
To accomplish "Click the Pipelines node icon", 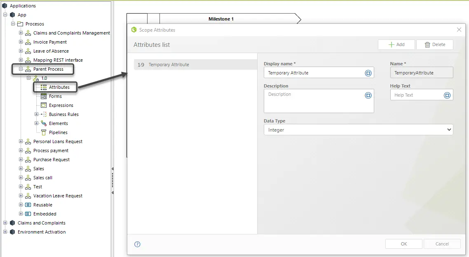I will tap(44, 132).
